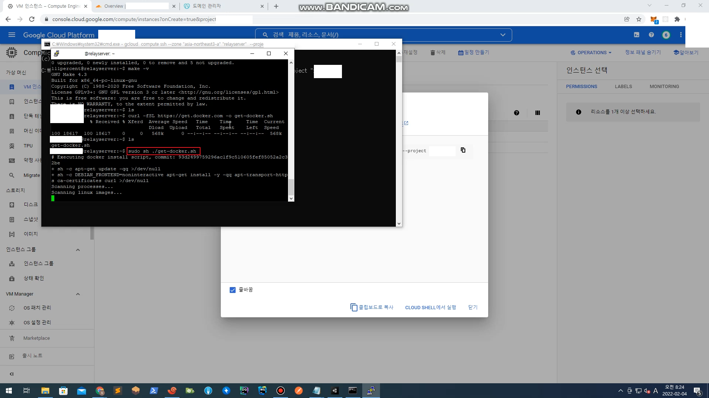Open the help question mark icon
709x398 pixels.
pyautogui.click(x=651, y=35)
